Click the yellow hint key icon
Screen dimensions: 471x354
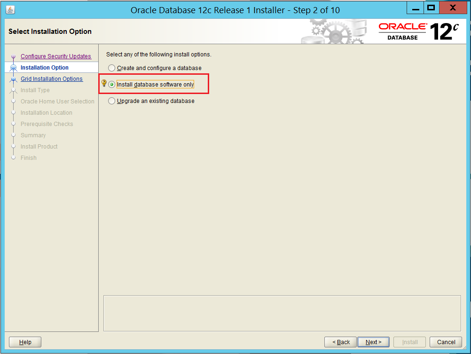click(104, 83)
